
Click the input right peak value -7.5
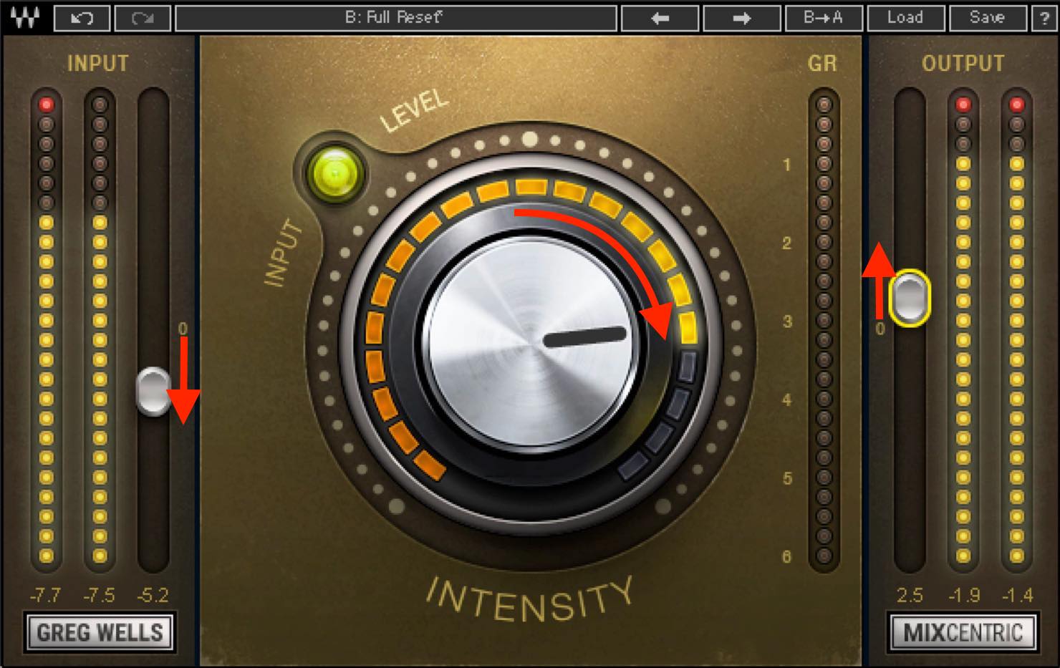click(x=99, y=595)
